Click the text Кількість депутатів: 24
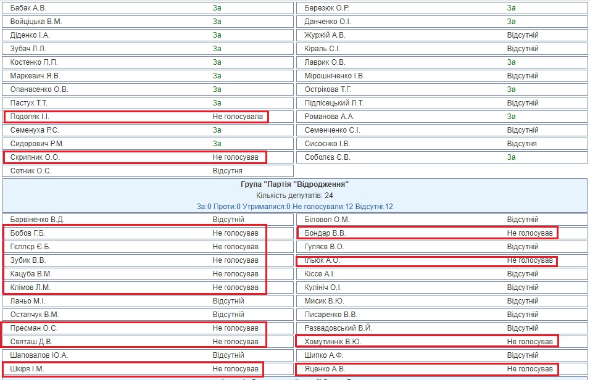 click(x=294, y=195)
